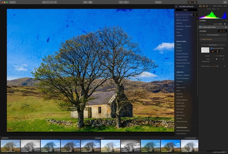Select the Channel Mixer filter
Viewport: 228px width, 154px height.
181,134
